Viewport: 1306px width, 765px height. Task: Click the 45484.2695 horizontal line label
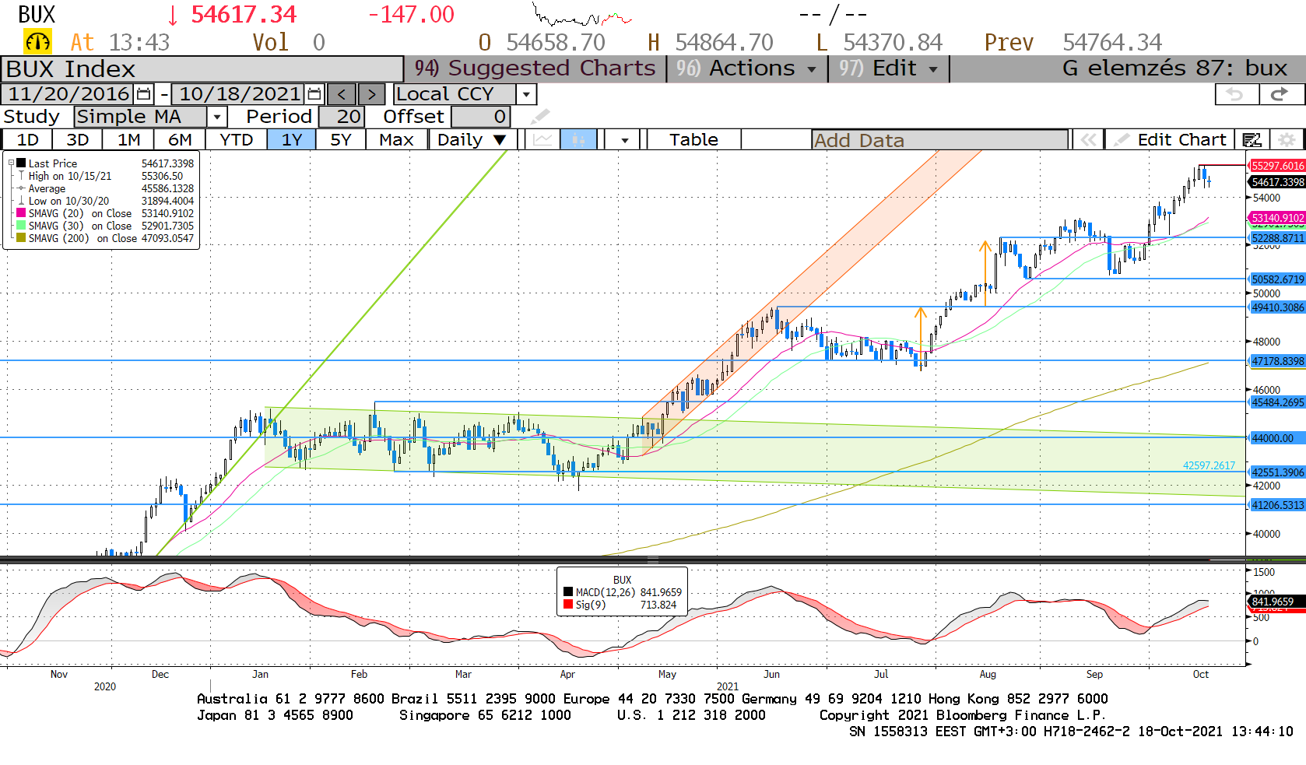click(1277, 402)
